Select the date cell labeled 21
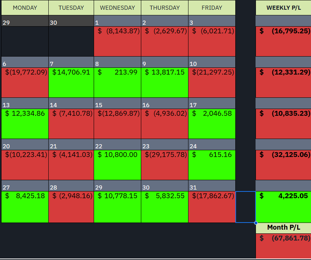The image size is (311, 260). pyautogui.click(x=71, y=145)
